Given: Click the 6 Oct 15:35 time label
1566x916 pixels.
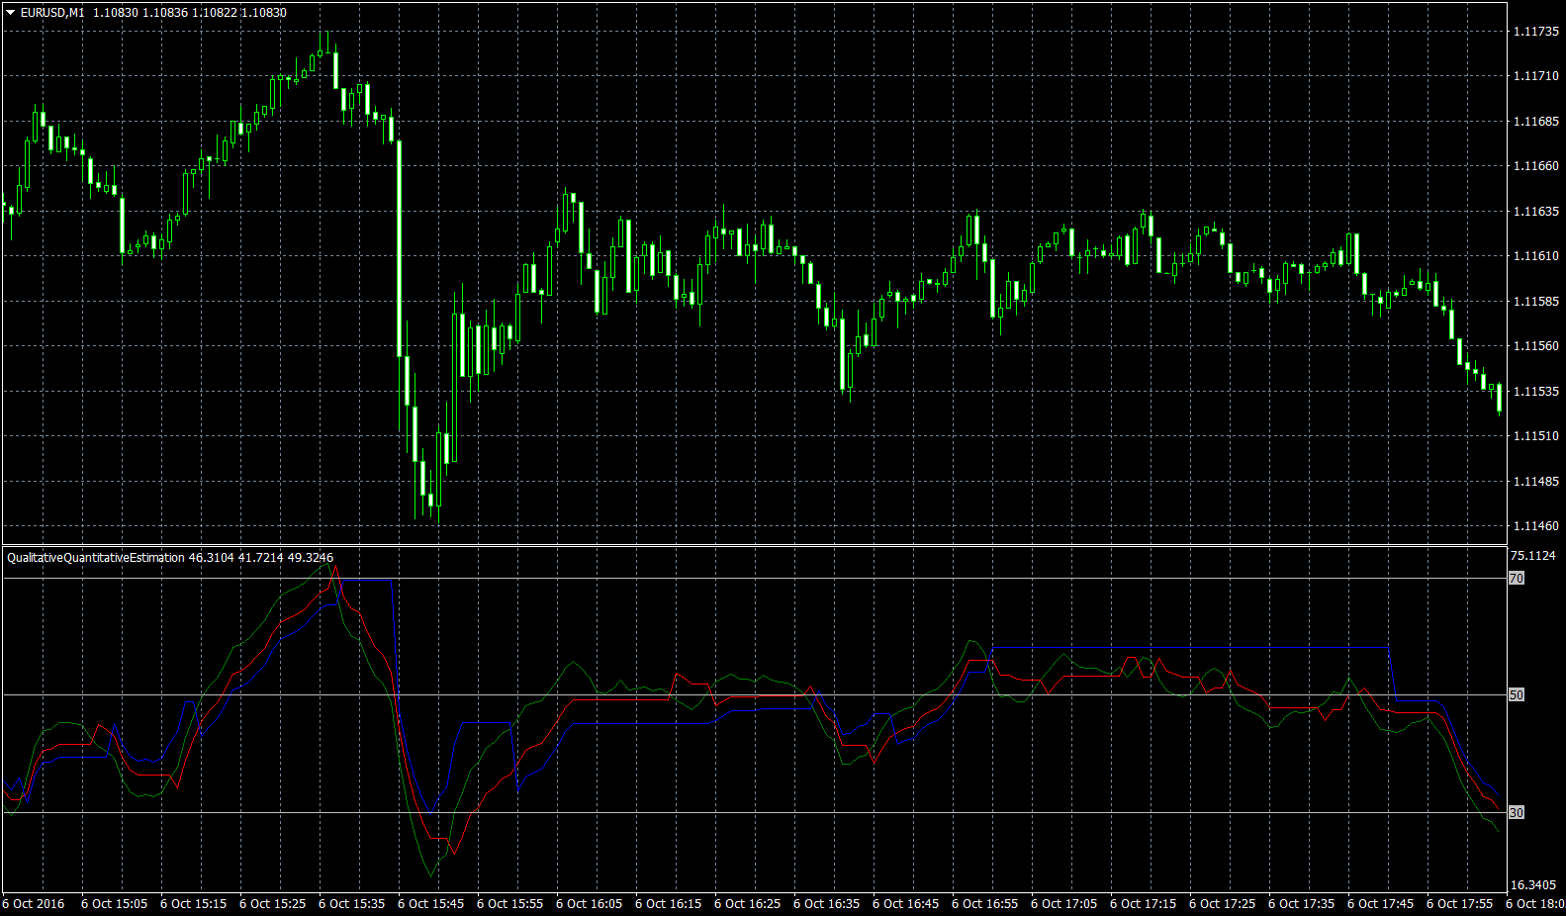Looking at the screenshot, I should click(x=352, y=904).
